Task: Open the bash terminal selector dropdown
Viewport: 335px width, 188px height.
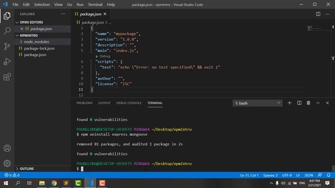Action: pos(258,103)
